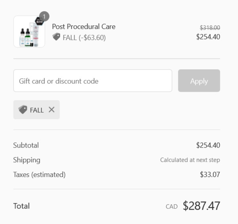Remove the FALL discount code
This screenshot has height=224, width=238.
[51, 110]
